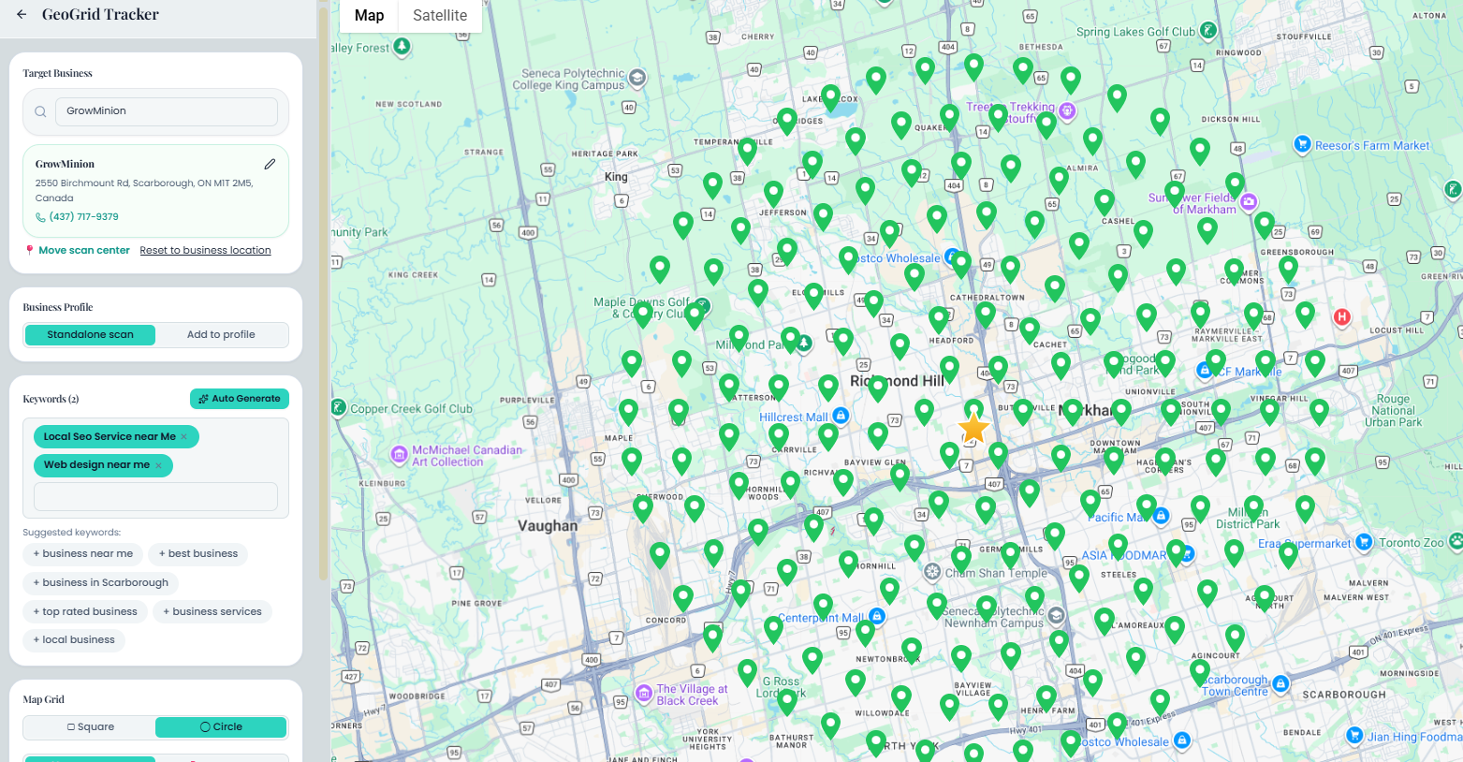Select the Seneca Polytechnic King Campus marker
The image size is (1463, 762).
pos(637,78)
